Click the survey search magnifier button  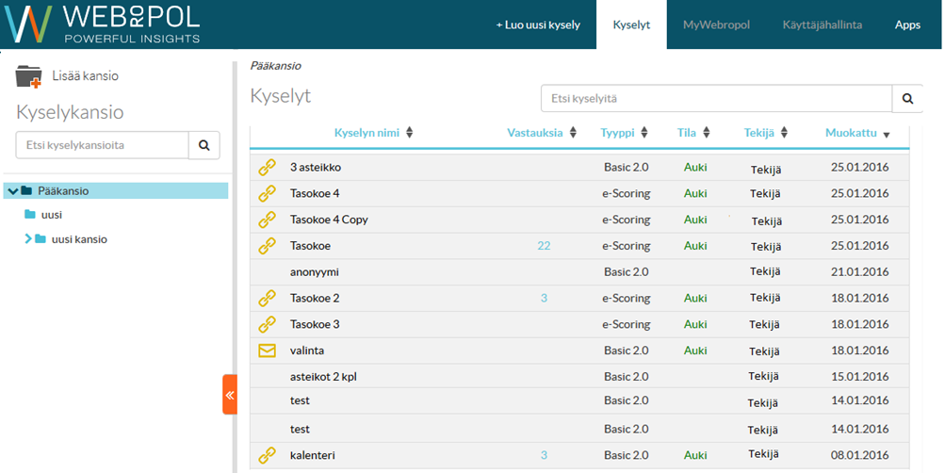907,98
